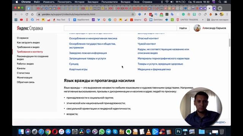The width and height of the screenshot is (243, 136).
Task: Click the page's vertical scrollbar thumb
Action: pos(229,43)
